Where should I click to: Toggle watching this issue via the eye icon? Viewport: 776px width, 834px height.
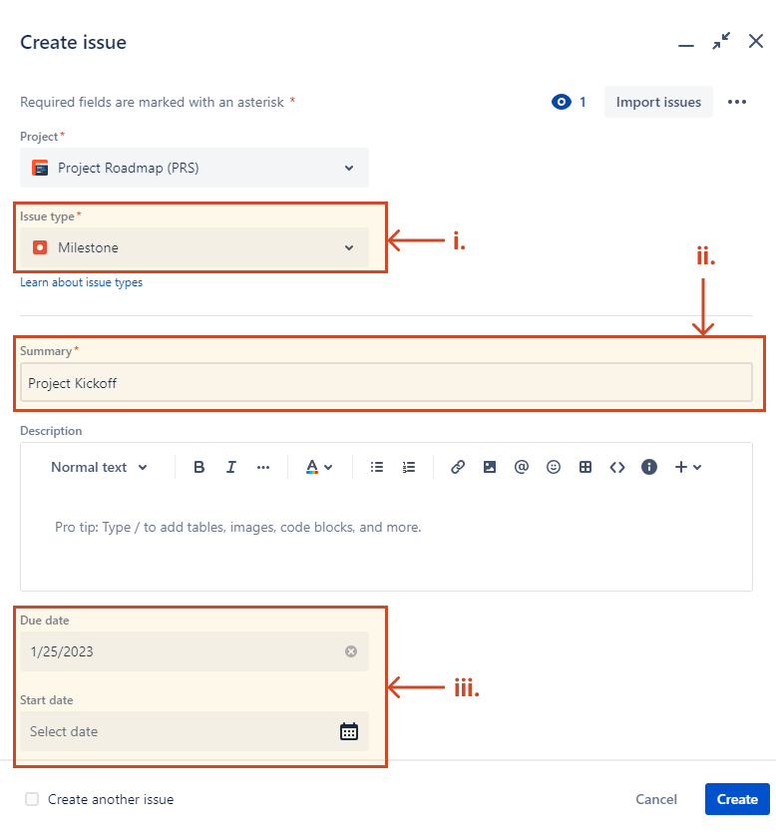(x=561, y=101)
